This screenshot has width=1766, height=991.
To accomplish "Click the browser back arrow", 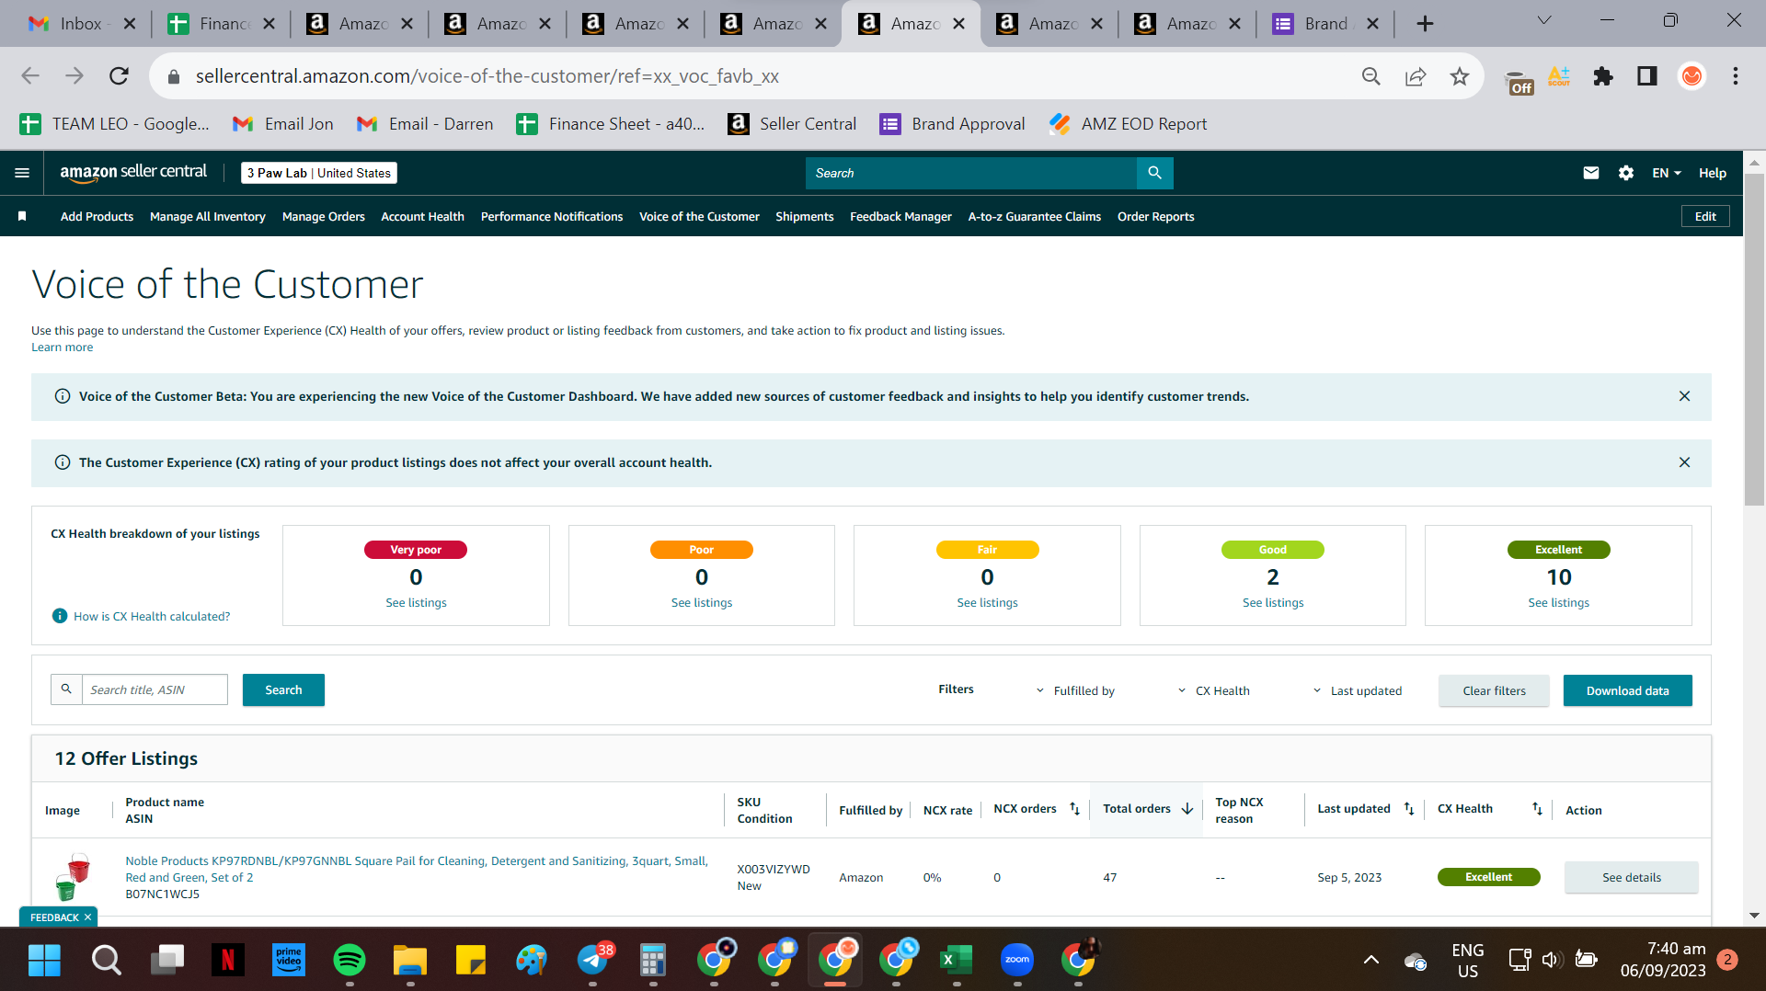I will tap(30, 76).
